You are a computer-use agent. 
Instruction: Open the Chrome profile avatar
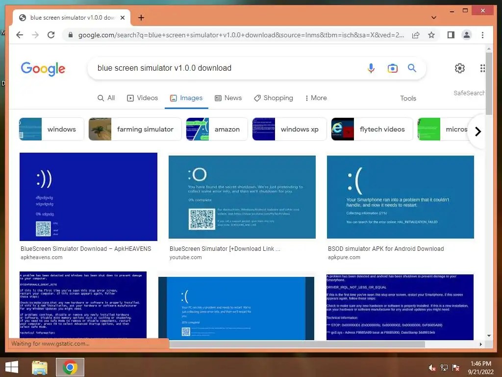tap(467, 35)
